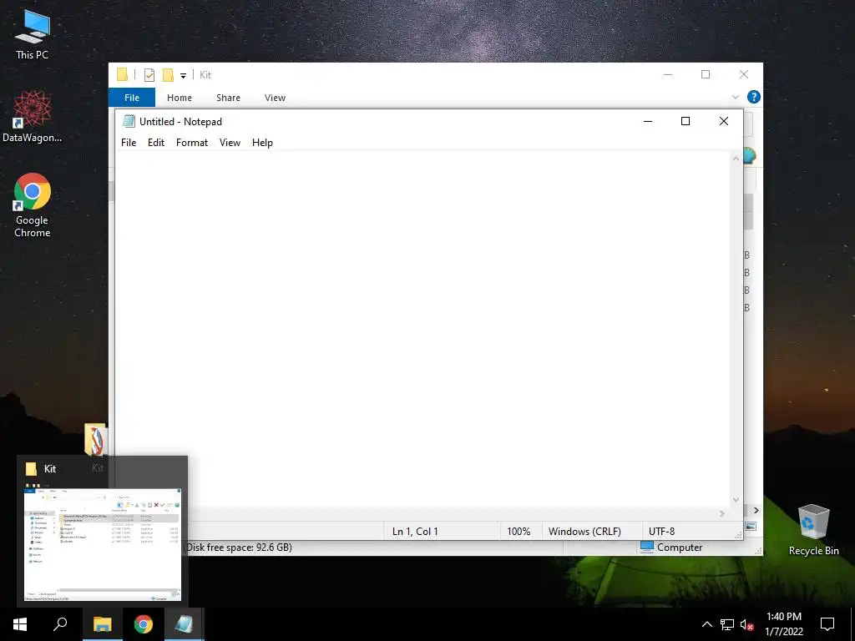Open the Notepad View menu
Viewport: 855px width, 641px height.
230,142
